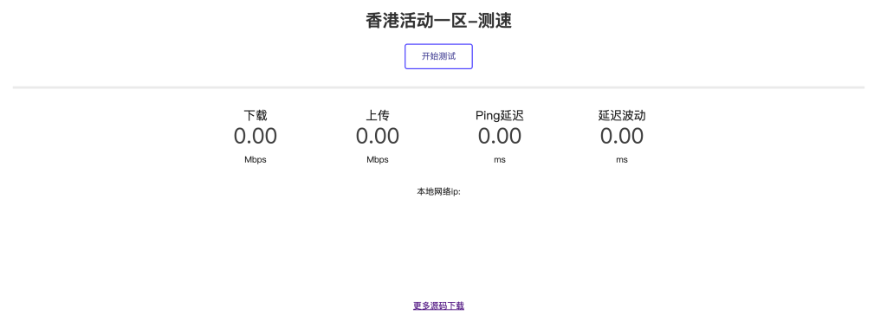Click the 0.00 value under 上传
The height and width of the screenshot is (334, 887).
(x=378, y=136)
